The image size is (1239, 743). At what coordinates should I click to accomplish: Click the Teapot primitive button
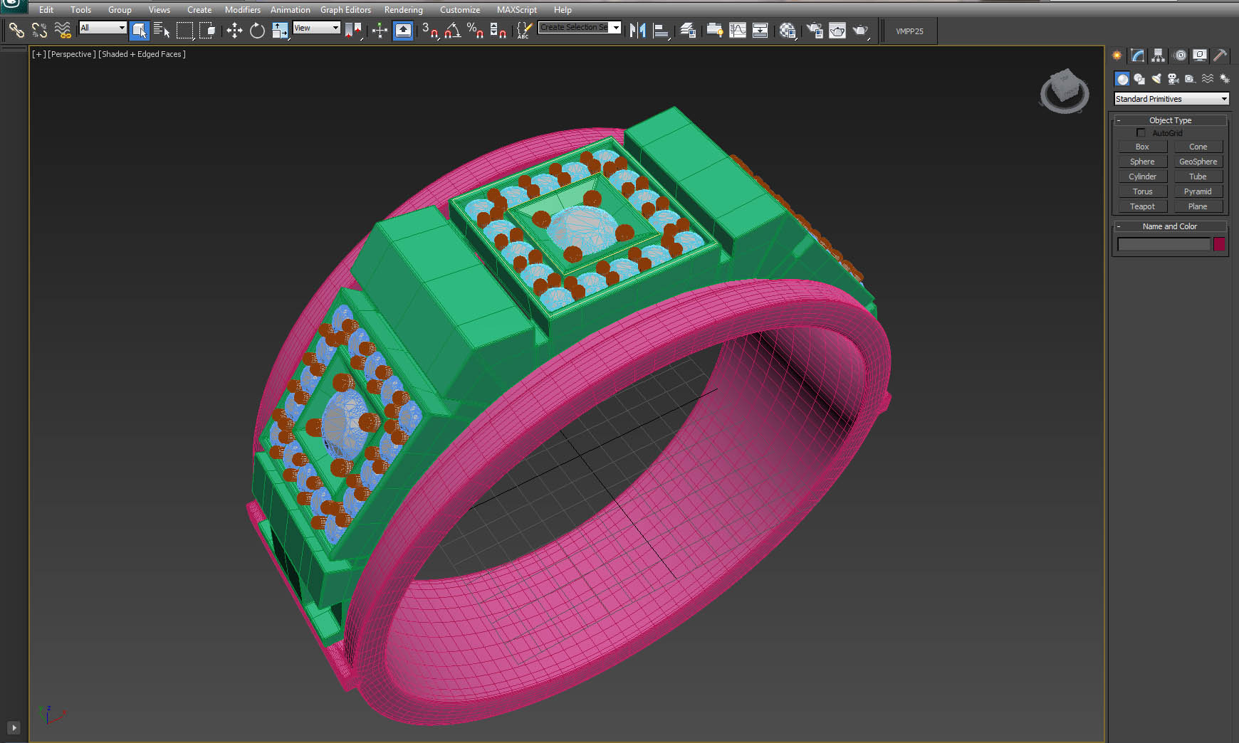coord(1142,206)
